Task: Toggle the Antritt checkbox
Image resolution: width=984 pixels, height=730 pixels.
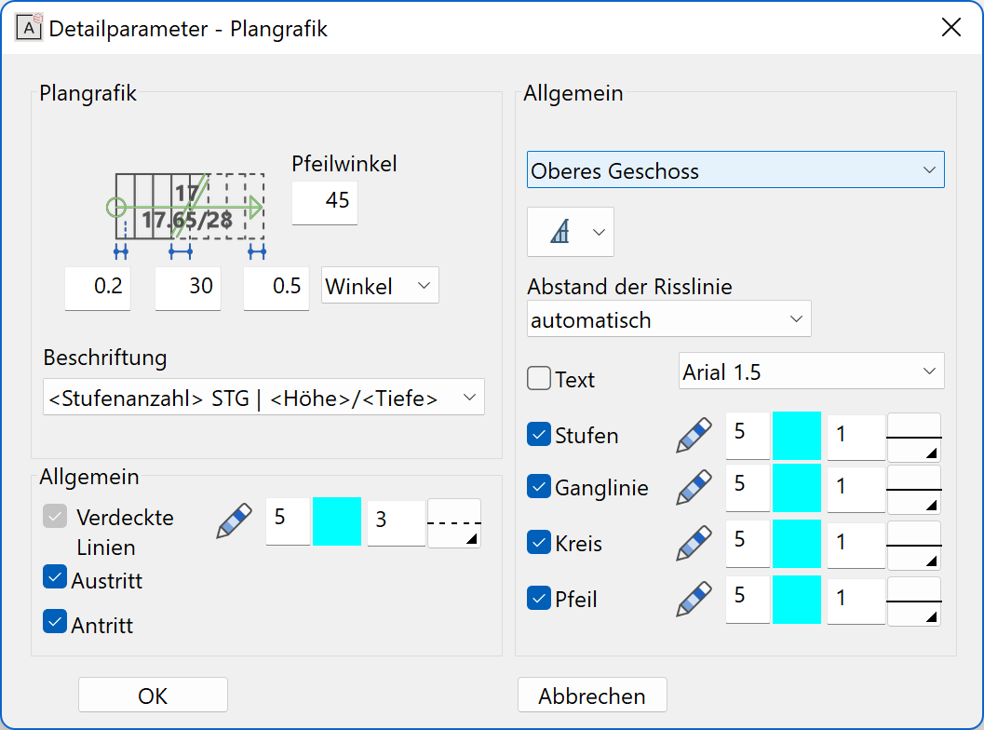Action: pyautogui.click(x=55, y=621)
